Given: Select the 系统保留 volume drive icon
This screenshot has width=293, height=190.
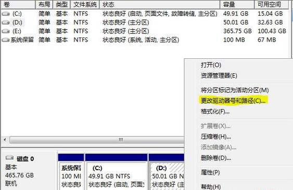Looking at the screenshot, I should (6, 40).
